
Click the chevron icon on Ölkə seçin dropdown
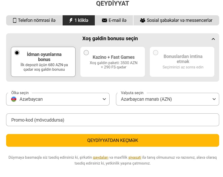point(104,99)
